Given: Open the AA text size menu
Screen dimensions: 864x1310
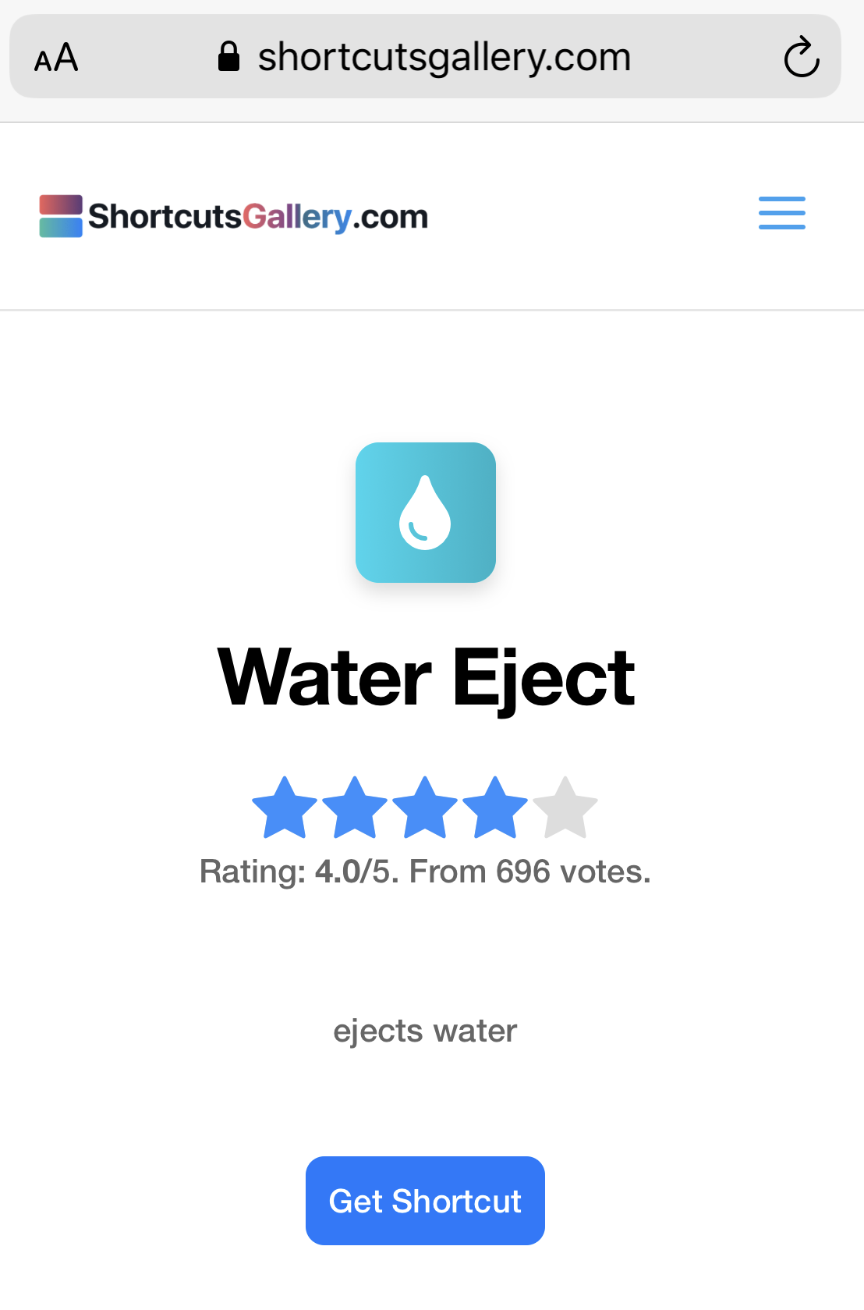Looking at the screenshot, I should pos(56,58).
